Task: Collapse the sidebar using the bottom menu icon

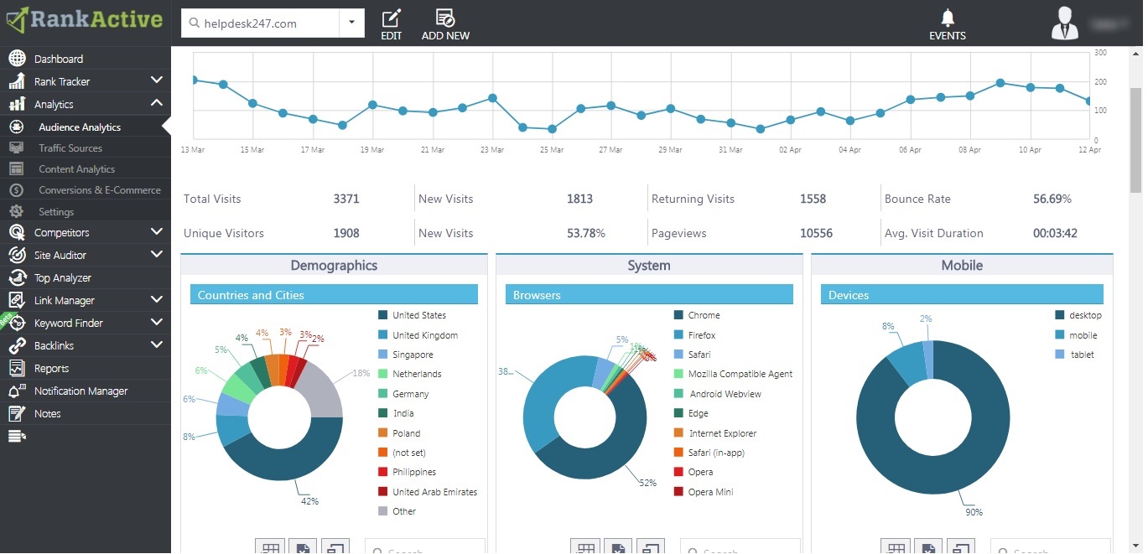Action: click(x=17, y=436)
